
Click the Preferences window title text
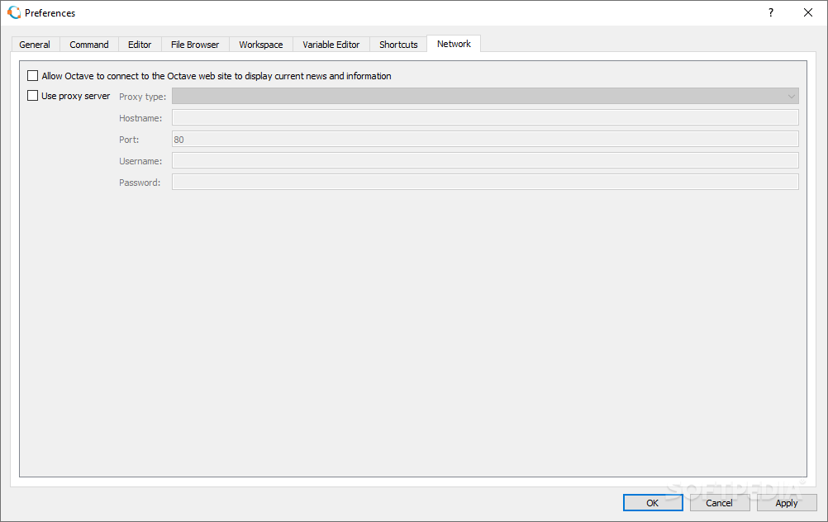pyautogui.click(x=50, y=13)
